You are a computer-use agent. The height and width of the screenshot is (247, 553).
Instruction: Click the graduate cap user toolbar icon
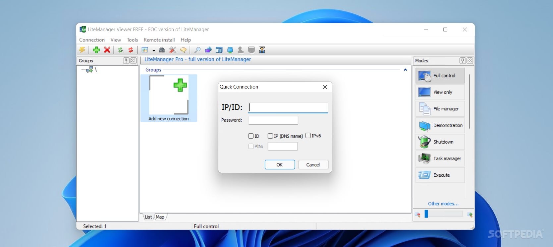click(x=262, y=50)
